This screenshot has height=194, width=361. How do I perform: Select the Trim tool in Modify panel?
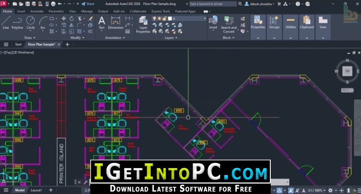(80, 19)
